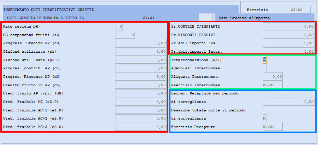Screen dimensions: 318x145
Task: Click the Cred. fruibile AC+2 (e2.0) field
Action: (x=141, y=118)
